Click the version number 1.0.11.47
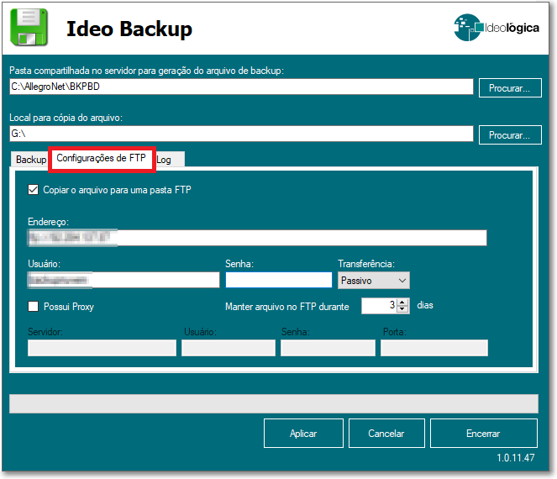This screenshot has height=479, width=557. 516,458
